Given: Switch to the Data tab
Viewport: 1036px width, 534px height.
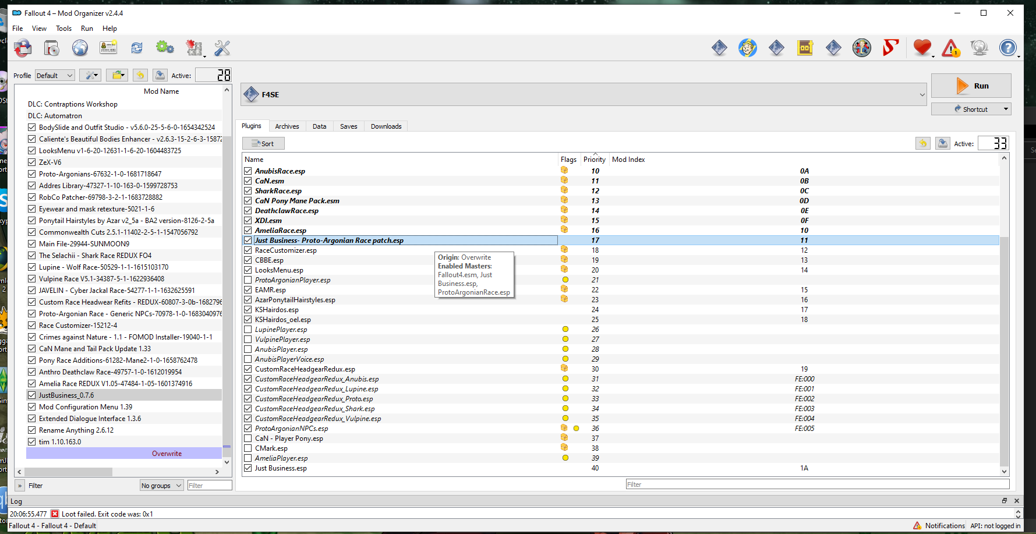Looking at the screenshot, I should pos(319,126).
